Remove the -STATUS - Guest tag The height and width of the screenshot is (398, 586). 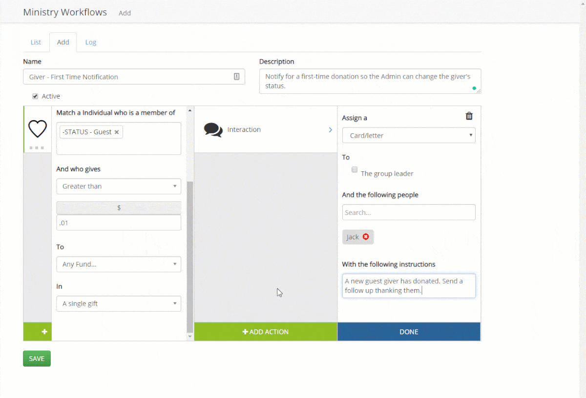[117, 132]
